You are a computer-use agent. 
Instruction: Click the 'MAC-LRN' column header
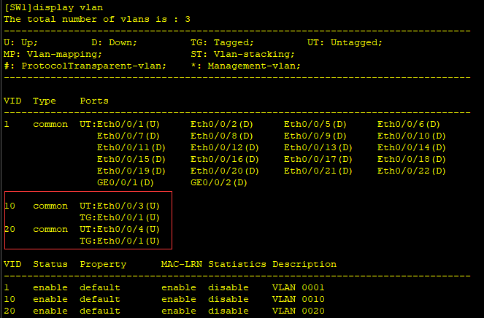click(x=182, y=264)
